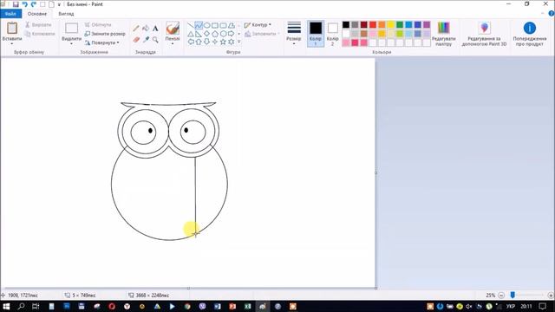Screen dimensions: 555x312
Task: Choose the straight Line shape
Action: [x=191, y=25]
